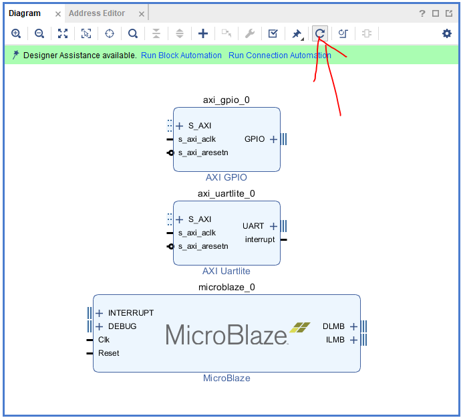The image size is (461, 418).
Task: Toggle the pin icon in the toolbar
Action: [297, 33]
